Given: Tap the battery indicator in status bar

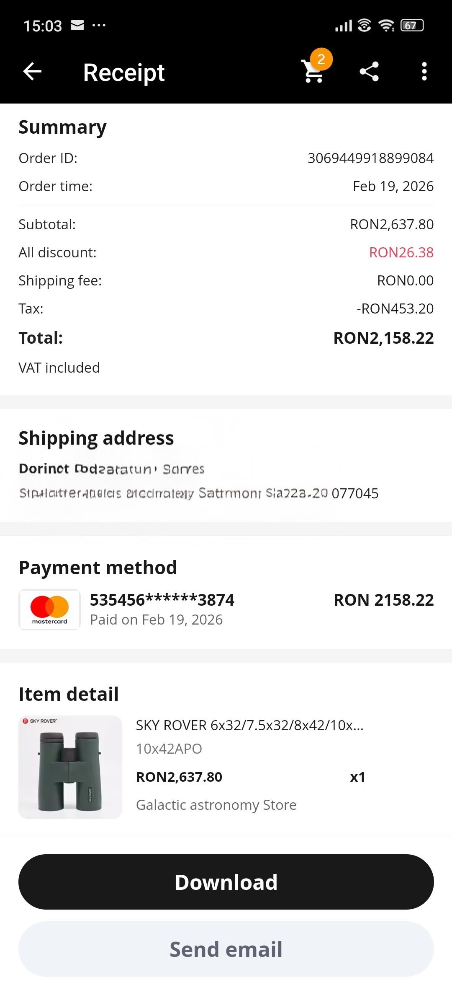Looking at the screenshot, I should pos(412,26).
